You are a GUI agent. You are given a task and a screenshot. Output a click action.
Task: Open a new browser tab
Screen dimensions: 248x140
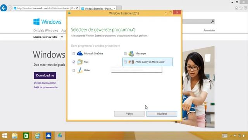coord(119,8)
